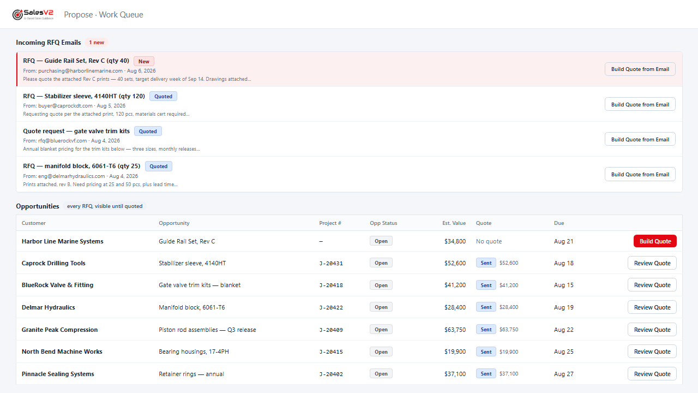The height and width of the screenshot is (393, 698).
Task: Click the Sent badge in Pinnacle Sealing row
Action: coord(486,374)
